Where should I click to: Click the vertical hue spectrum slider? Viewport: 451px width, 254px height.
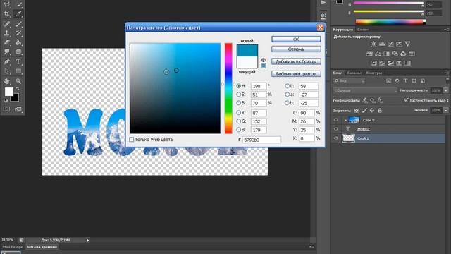click(x=228, y=88)
